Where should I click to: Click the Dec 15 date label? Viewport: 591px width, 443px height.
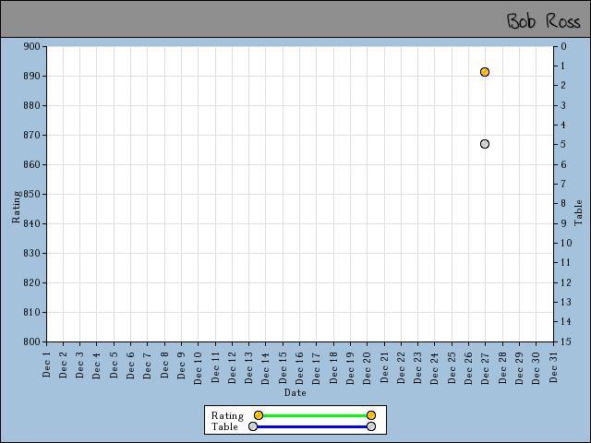click(283, 367)
